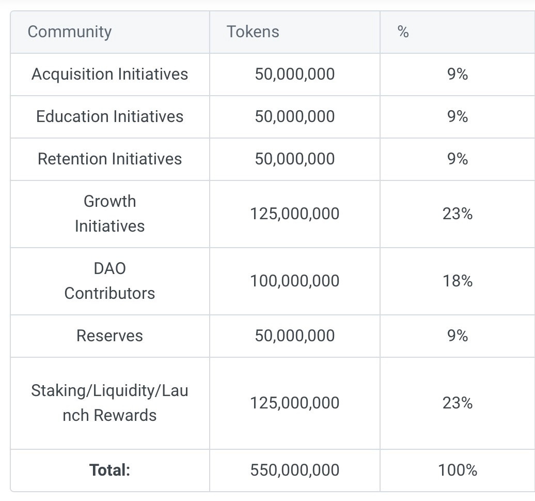Select the 23% value for Staking/Liquidity/Launch Rewards
Screen dimensions: 535x501
[457, 403]
